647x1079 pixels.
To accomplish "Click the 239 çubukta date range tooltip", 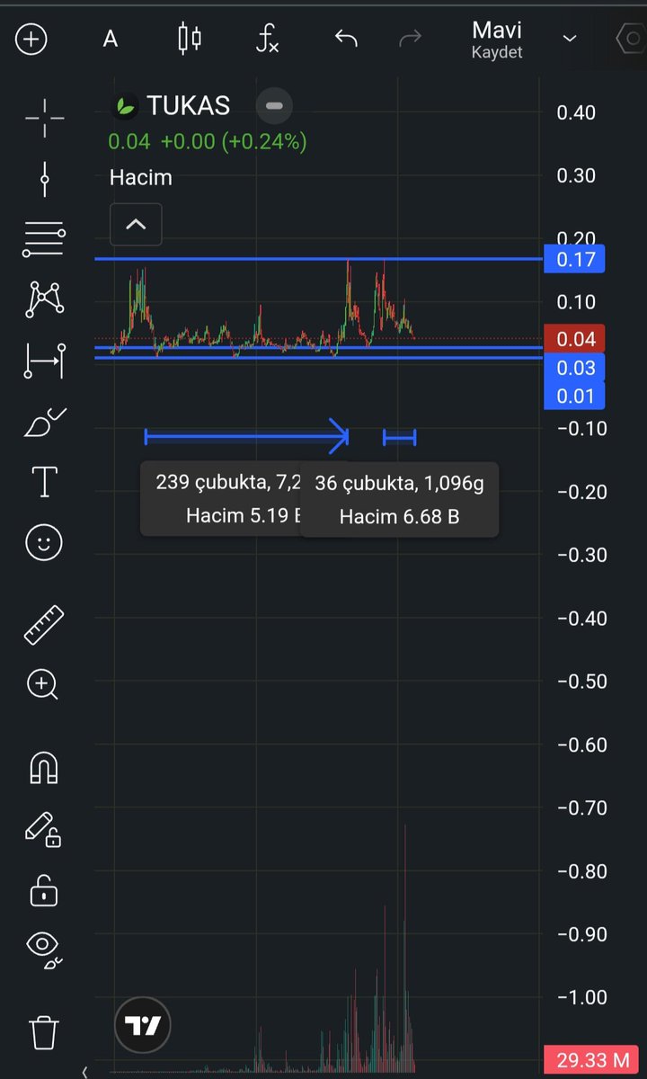I will (x=221, y=498).
